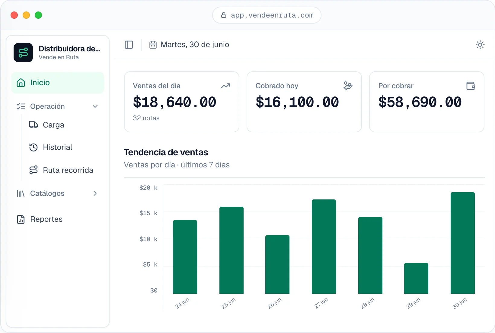Click trending-up icon in Ventas del día
This screenshot has height=333, width=495.
pos(225,86)
